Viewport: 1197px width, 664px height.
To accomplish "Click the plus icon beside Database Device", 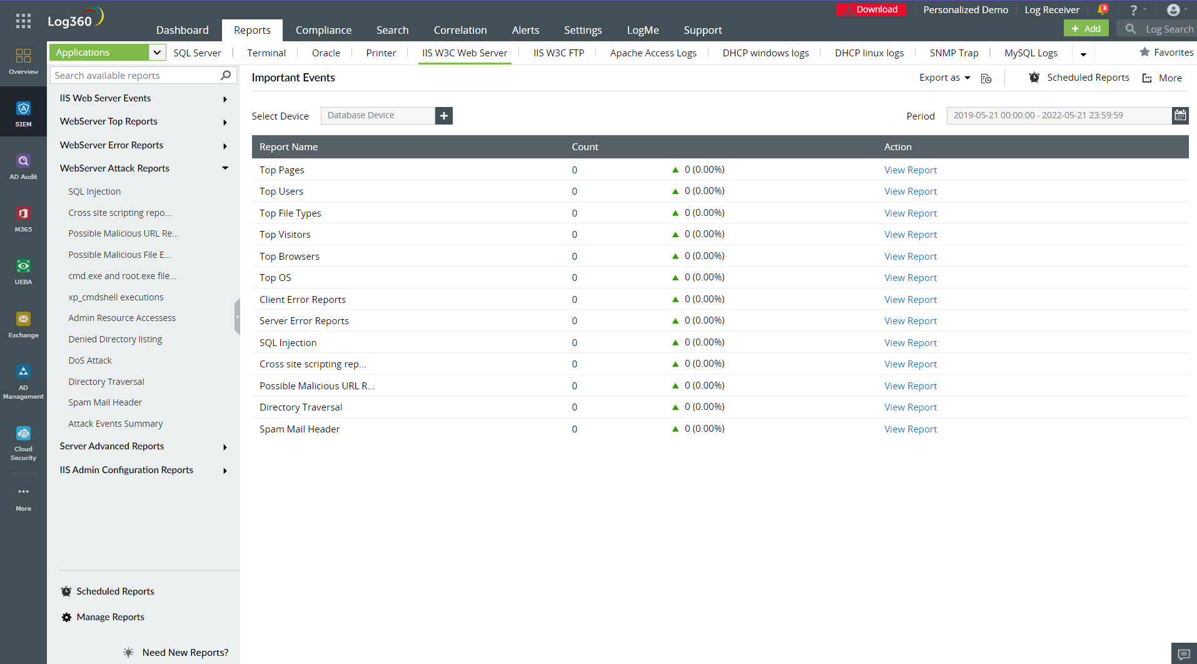I will pos(443,116).
